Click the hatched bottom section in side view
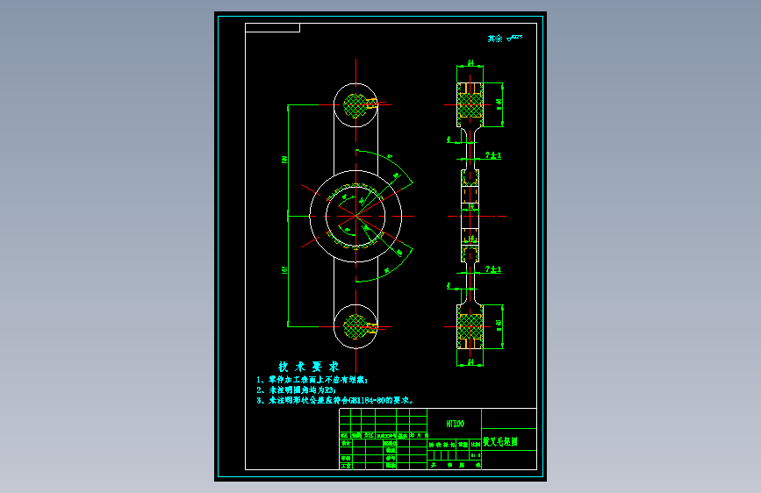 470,326
